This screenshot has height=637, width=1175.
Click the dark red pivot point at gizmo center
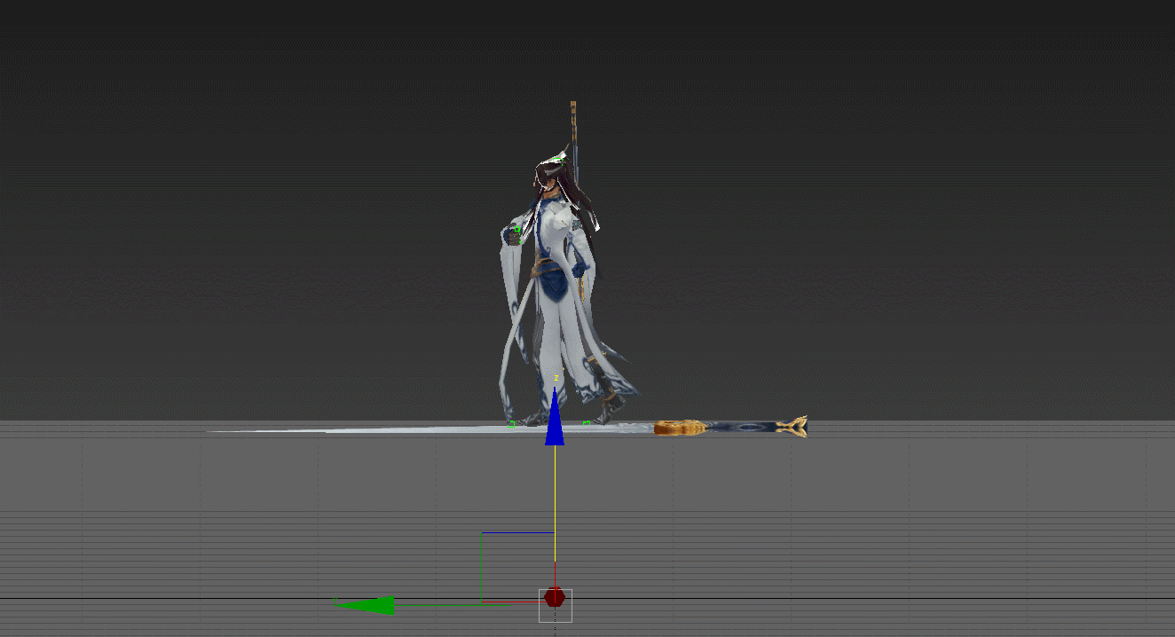click(x=555, y=597)
